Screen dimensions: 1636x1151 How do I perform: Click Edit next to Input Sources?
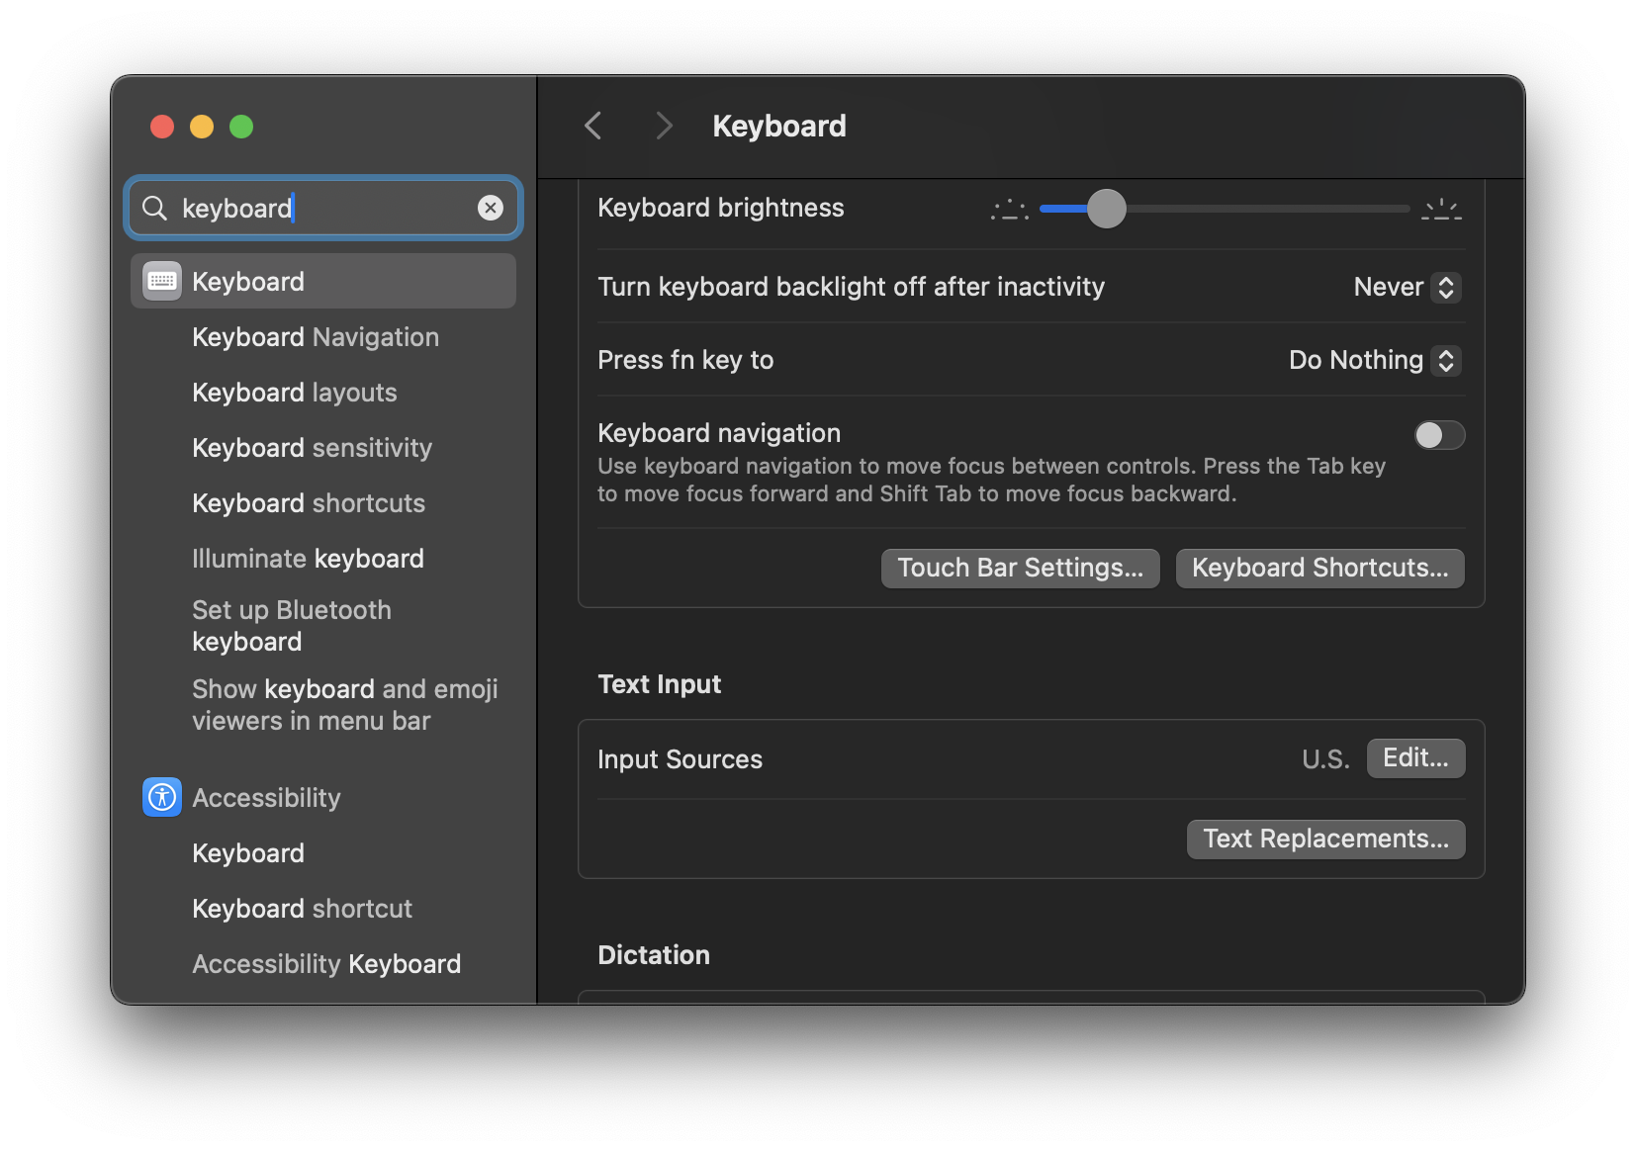point(1416,758)
